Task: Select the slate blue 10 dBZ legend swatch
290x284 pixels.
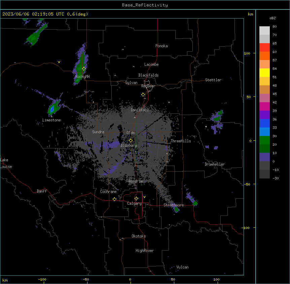Action: click(x=264, y=157)
